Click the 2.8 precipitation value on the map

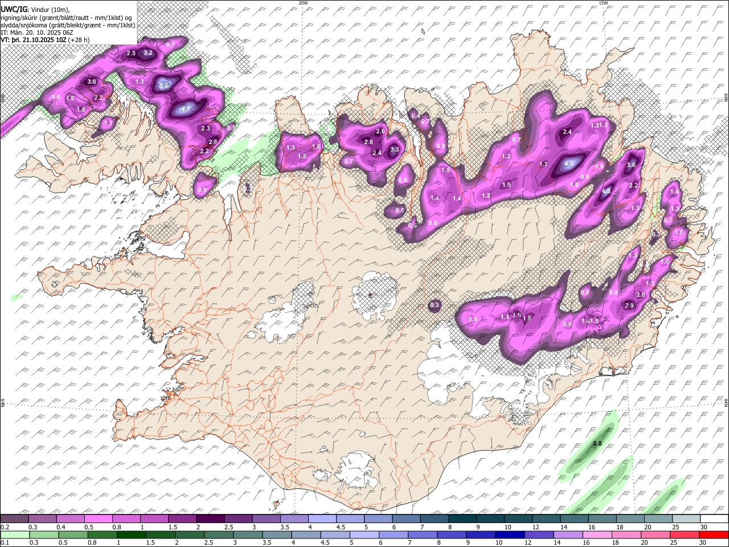click(368, 142)
